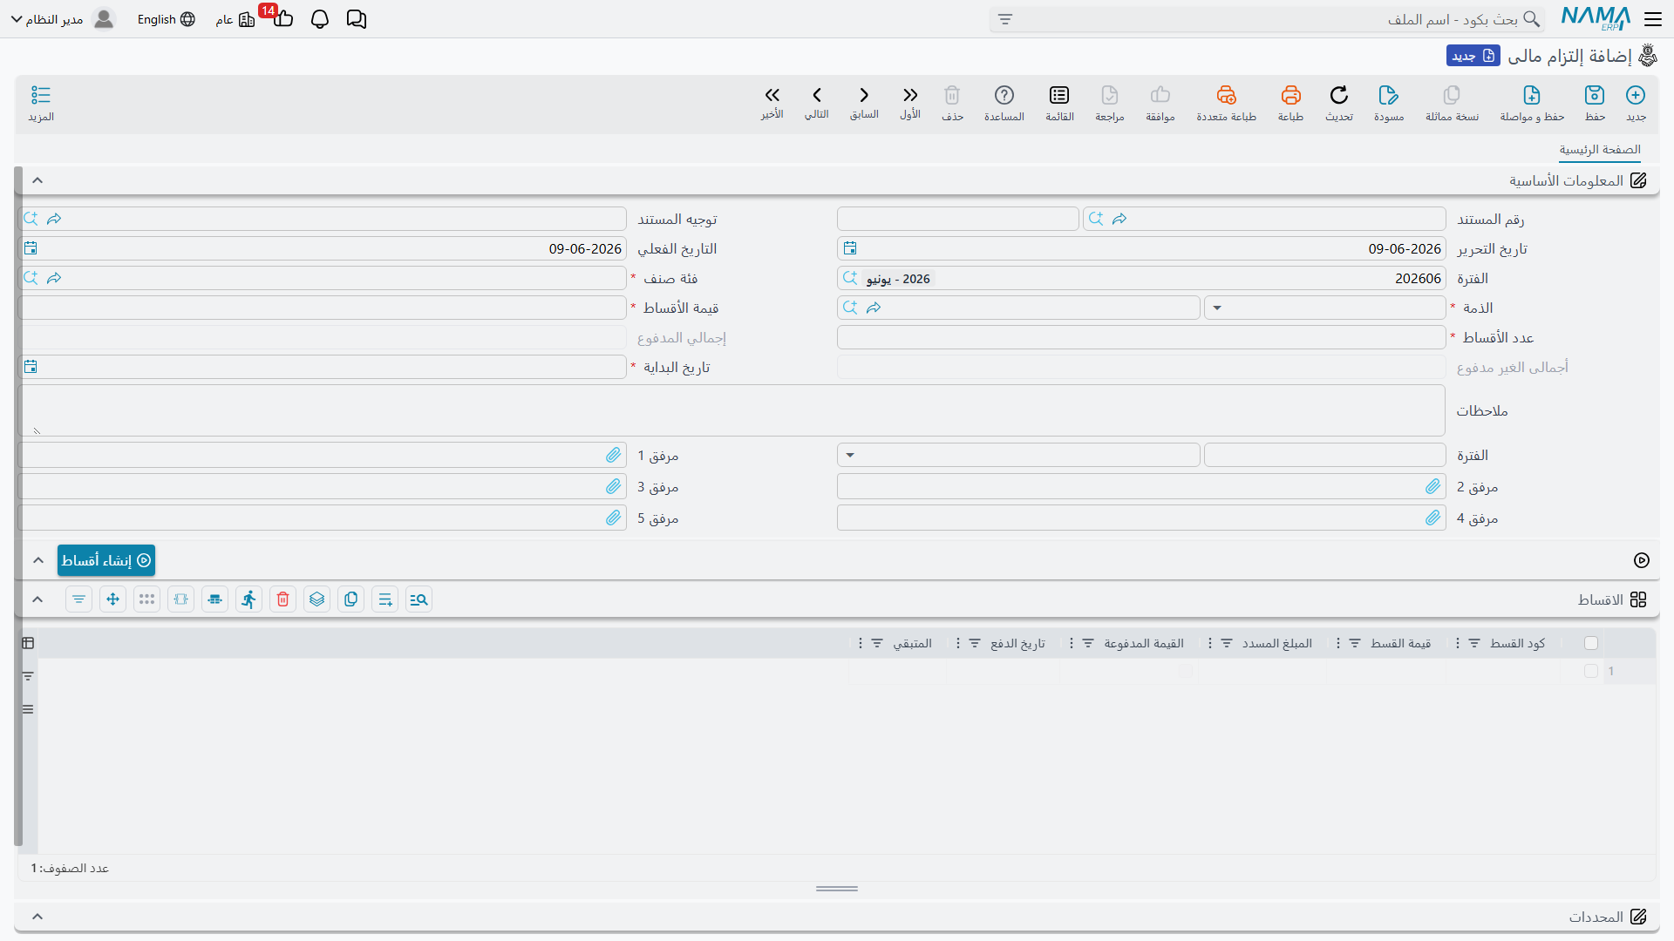The image size is (1674, 941).
Task: Open the مدير النظام user menu
Action: (63, 19)
